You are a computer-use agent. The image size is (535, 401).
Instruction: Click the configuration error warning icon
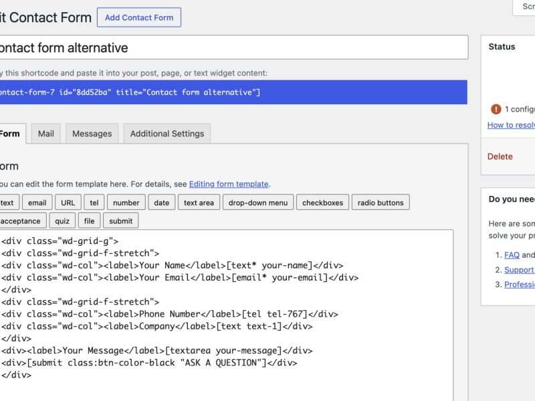[x=496, y=109]
